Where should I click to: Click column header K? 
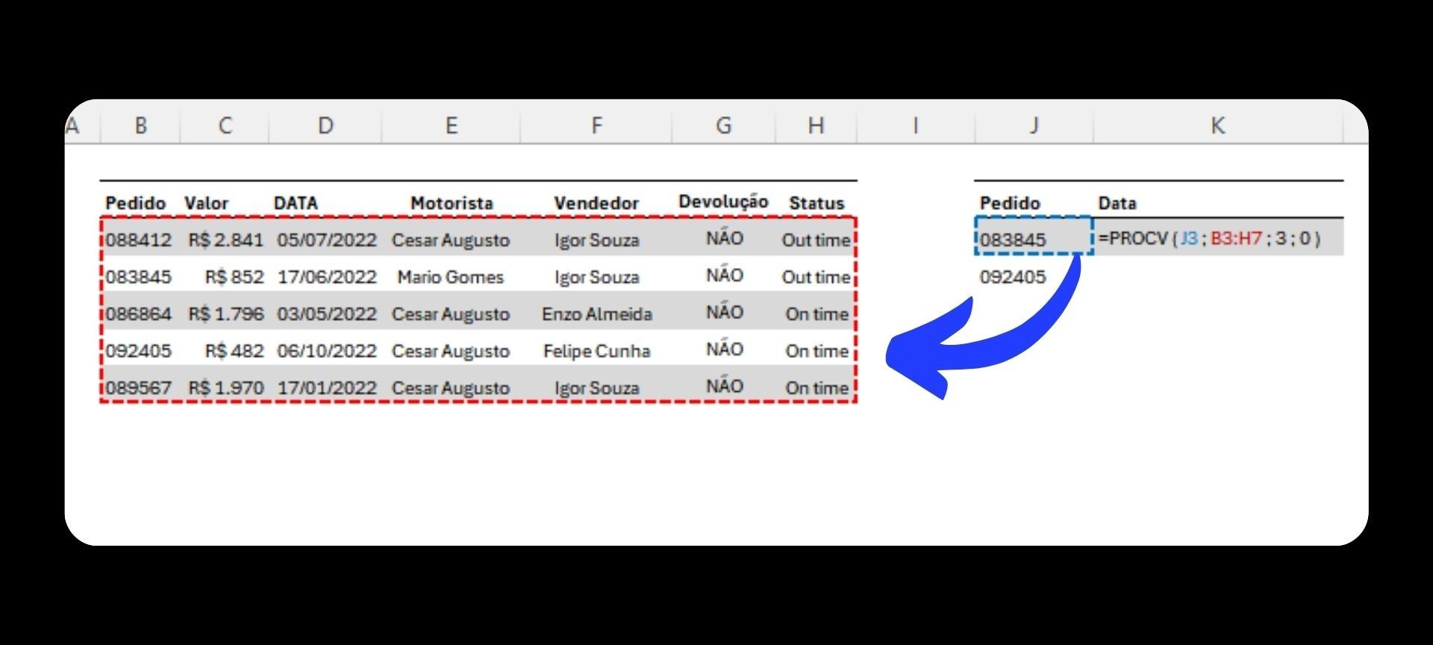pos(1217,125)
